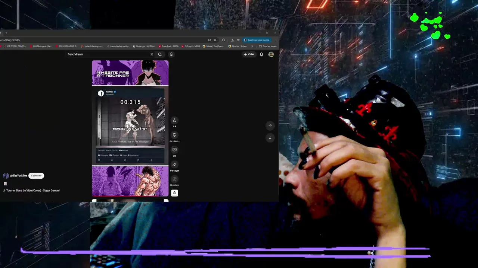The image size is (478, 268).
Task: Open the ROLLER BEARING bookmark
Action: [66, 46]
